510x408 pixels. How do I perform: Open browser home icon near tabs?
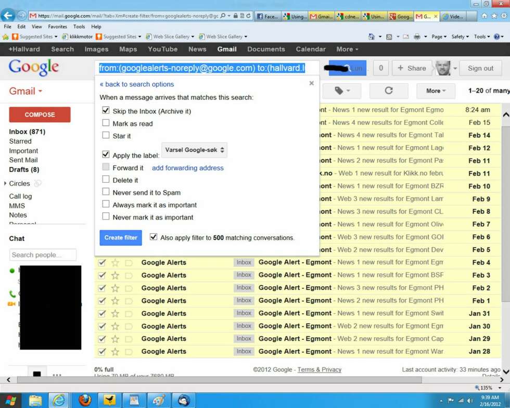click(x=484, y=16)
